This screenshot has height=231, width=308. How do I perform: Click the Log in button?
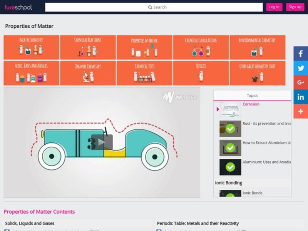[x=274, y=7]
